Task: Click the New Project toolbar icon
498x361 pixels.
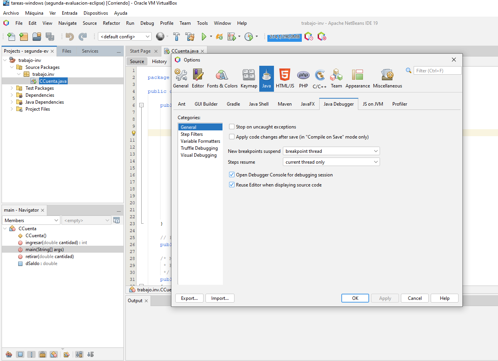Action: 24,37
